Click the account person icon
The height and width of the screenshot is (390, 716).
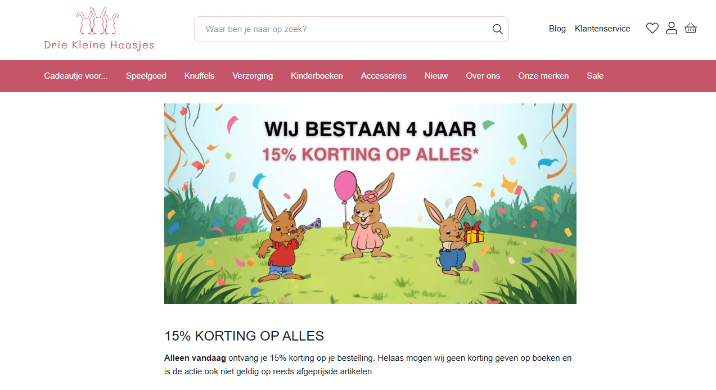pyautogui.click(x=671, y=28)
